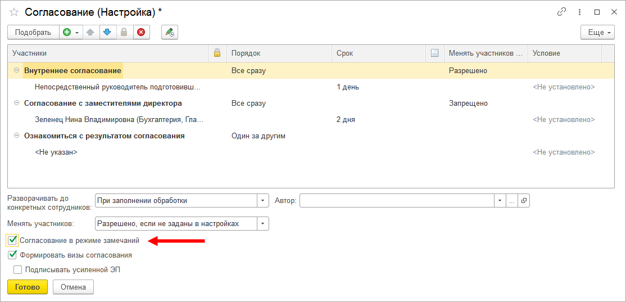
Task: Click the green plus add button
Action: [x=67, y=33]
